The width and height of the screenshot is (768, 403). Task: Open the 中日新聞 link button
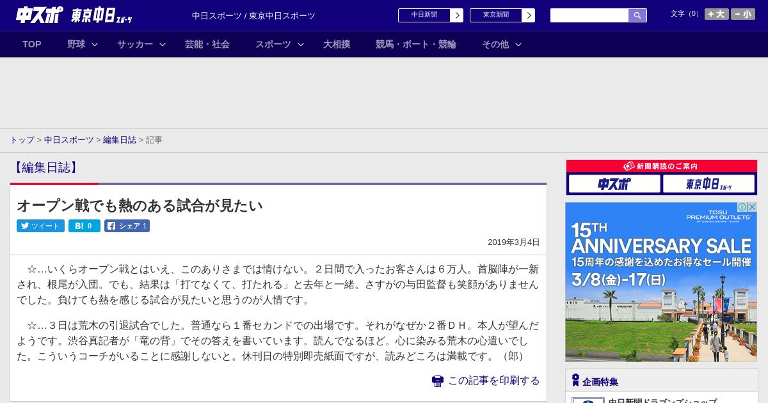click(x=424, y=15)
